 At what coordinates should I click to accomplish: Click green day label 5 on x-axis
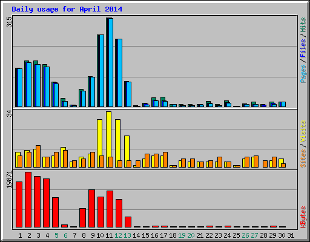tap(56, 235)
